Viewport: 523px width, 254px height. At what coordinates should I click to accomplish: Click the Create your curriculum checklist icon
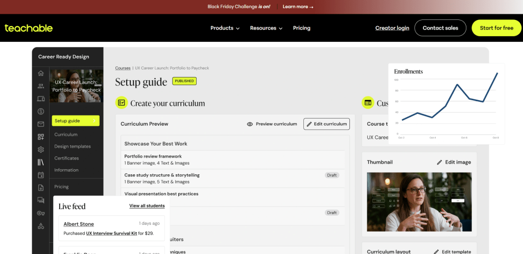tap(122, 103)
